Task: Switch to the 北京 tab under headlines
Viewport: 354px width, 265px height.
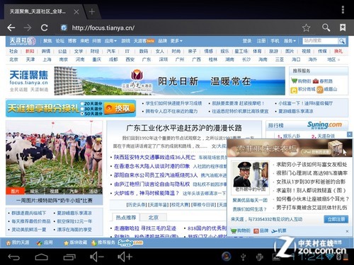Action: click(x=154, y=218)
